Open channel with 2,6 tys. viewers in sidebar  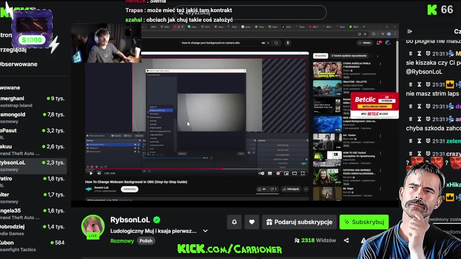tap(32, 150)
